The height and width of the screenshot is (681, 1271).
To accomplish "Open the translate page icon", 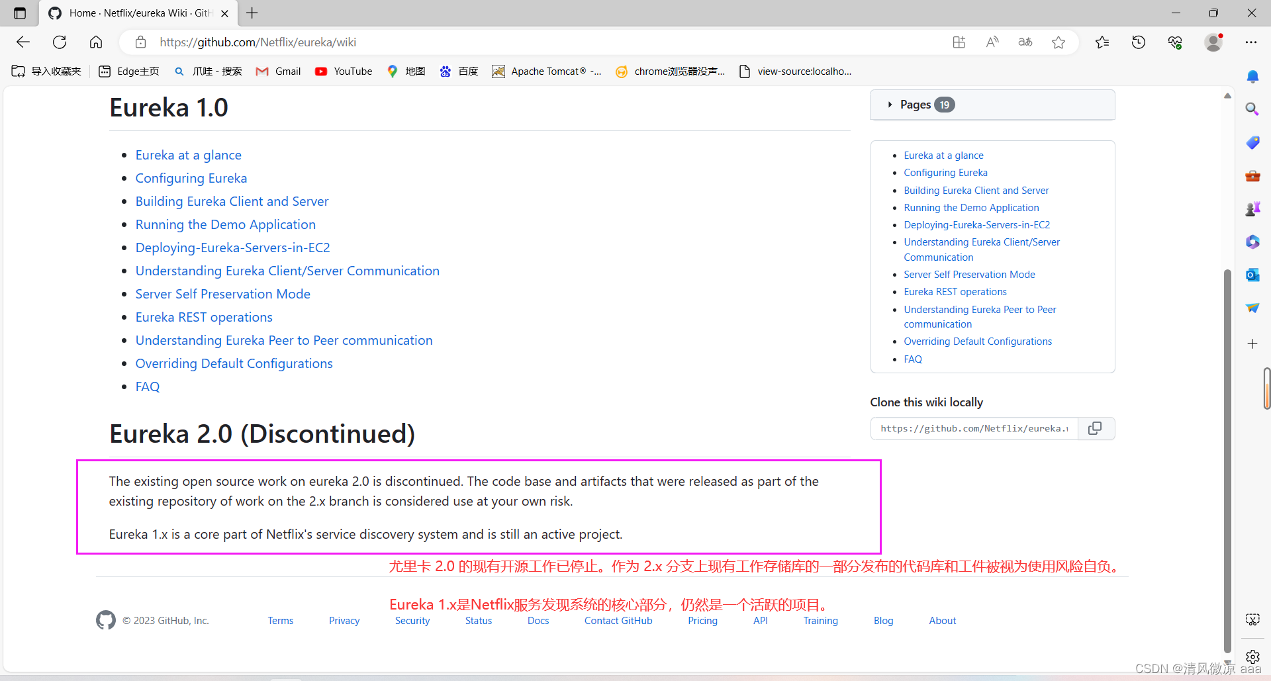I will (x=1025, y=42).
